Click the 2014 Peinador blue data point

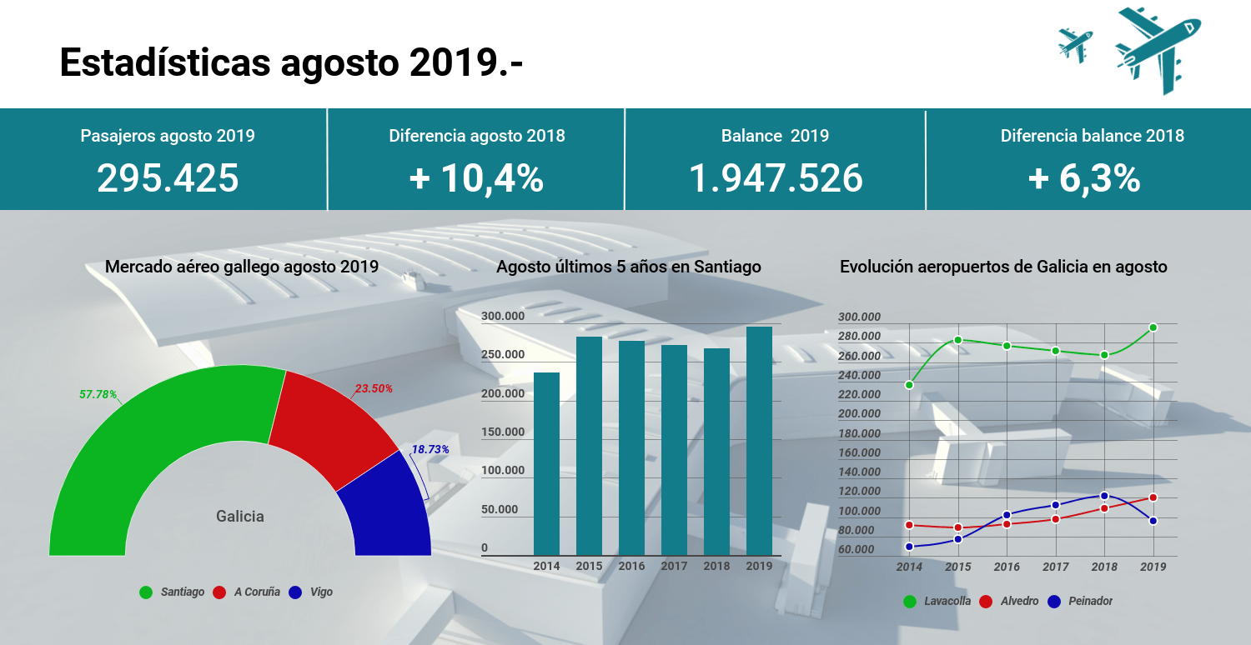click(909, 547)
